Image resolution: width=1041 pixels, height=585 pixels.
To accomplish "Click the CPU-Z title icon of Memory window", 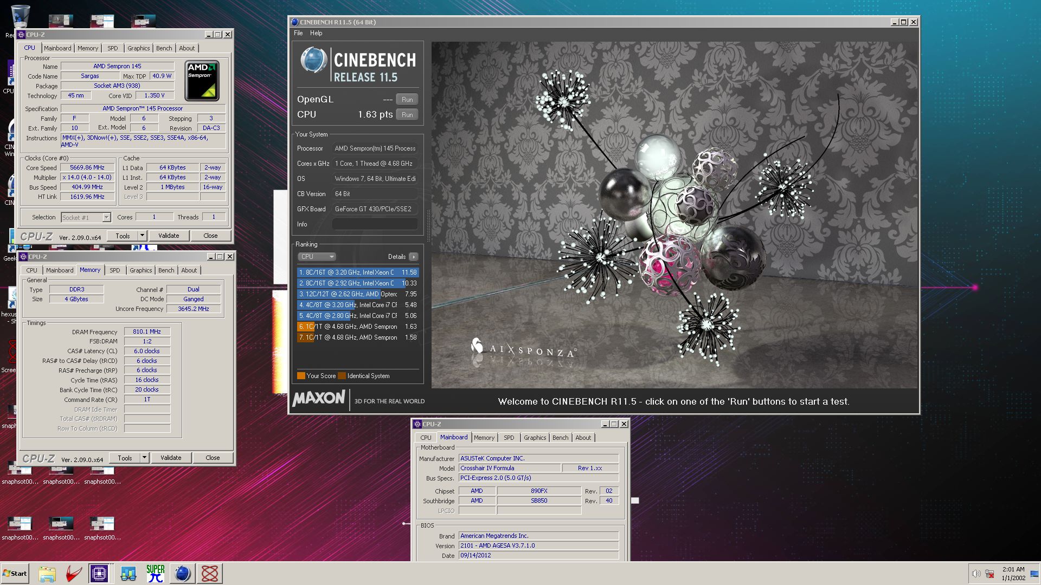I will 23,257.
